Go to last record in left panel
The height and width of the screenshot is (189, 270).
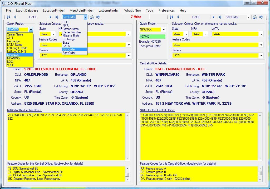point(57,17)
